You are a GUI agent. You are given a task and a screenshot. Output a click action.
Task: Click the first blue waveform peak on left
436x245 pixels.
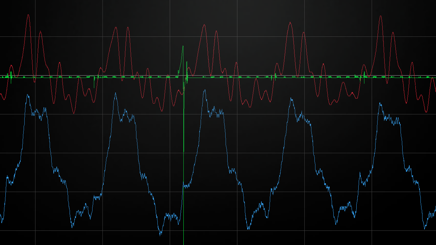click(x=27, y=95)
